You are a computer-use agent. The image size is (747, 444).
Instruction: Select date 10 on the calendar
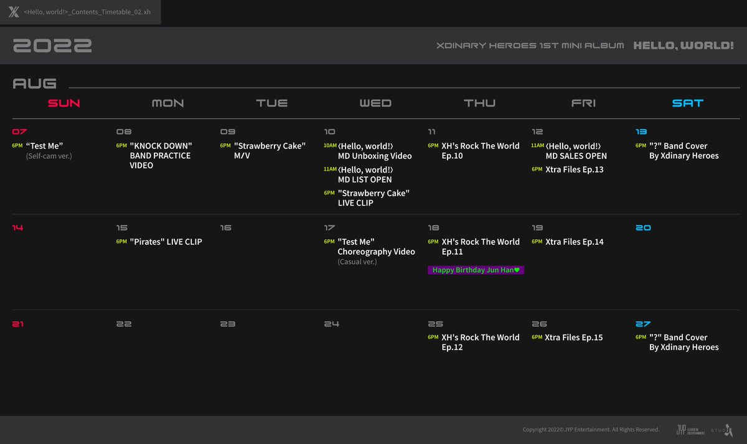(x=330, y=132)
